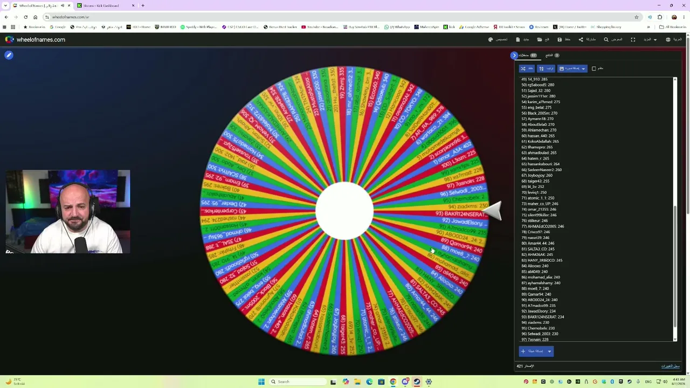Open the More dropdown in top bar
The height and width of the screenshot is (388, 690).
(650, 39)
